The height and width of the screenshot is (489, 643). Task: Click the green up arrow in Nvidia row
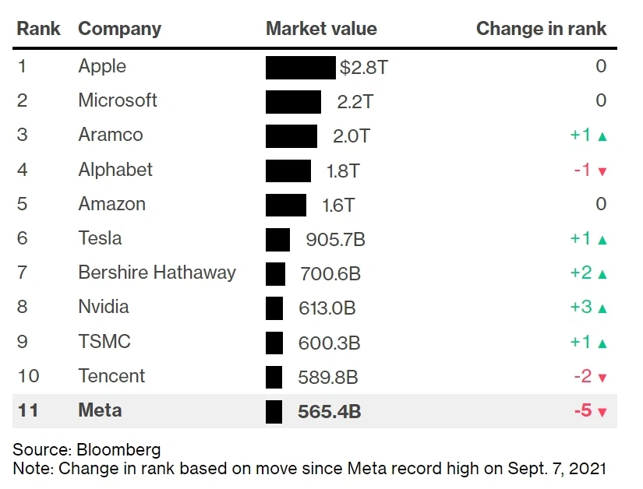[602, 308]
